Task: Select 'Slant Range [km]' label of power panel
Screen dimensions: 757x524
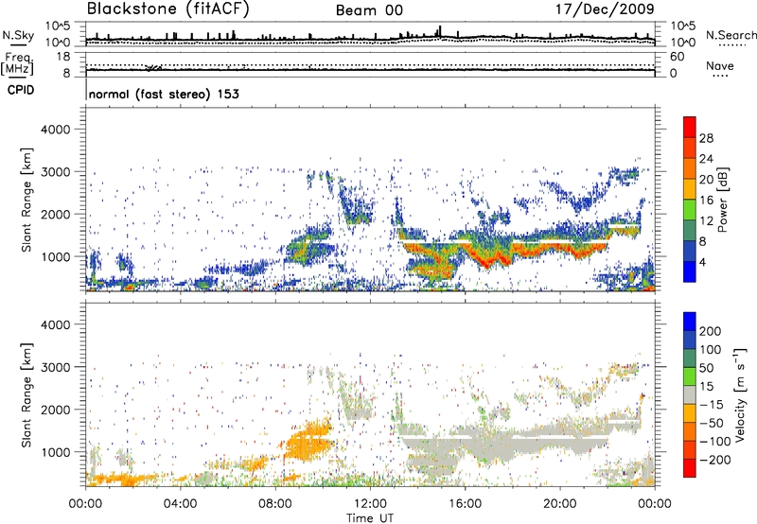Action: (26, 200)
